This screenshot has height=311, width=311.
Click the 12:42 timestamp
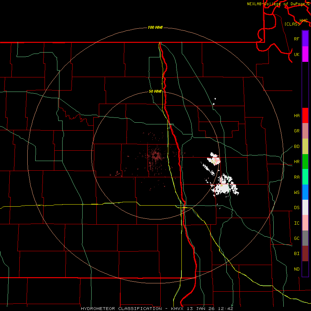pos(226,309)
